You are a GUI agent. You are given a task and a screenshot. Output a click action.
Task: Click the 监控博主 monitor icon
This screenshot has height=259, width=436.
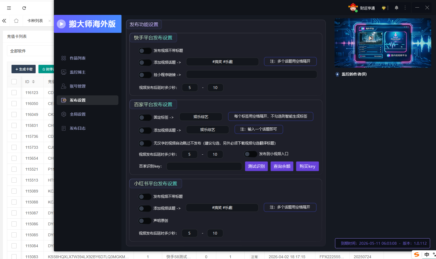[x=64, y=72]
